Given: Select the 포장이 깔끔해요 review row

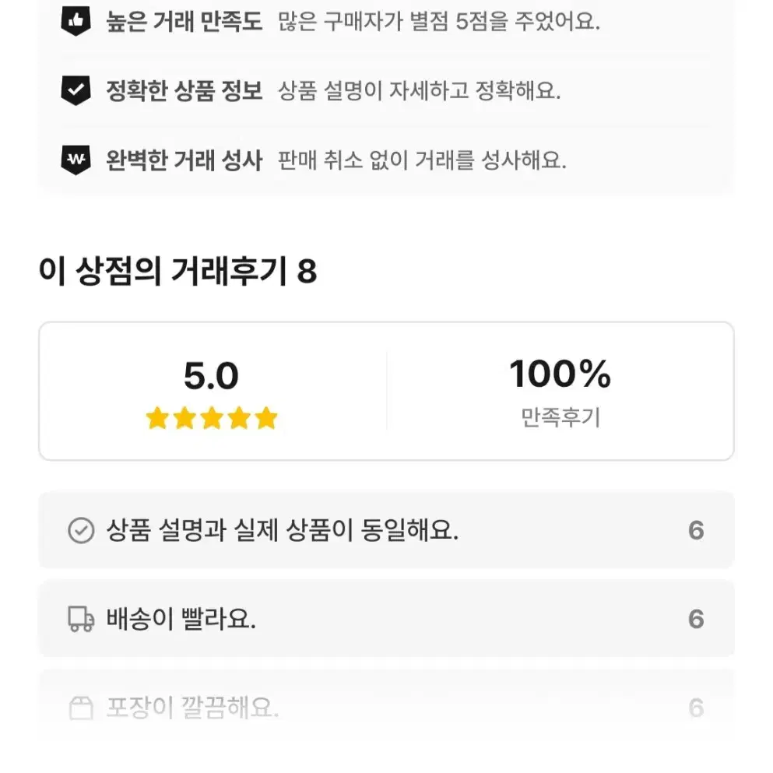Looking at the screenshot, I should pos(386,708).
